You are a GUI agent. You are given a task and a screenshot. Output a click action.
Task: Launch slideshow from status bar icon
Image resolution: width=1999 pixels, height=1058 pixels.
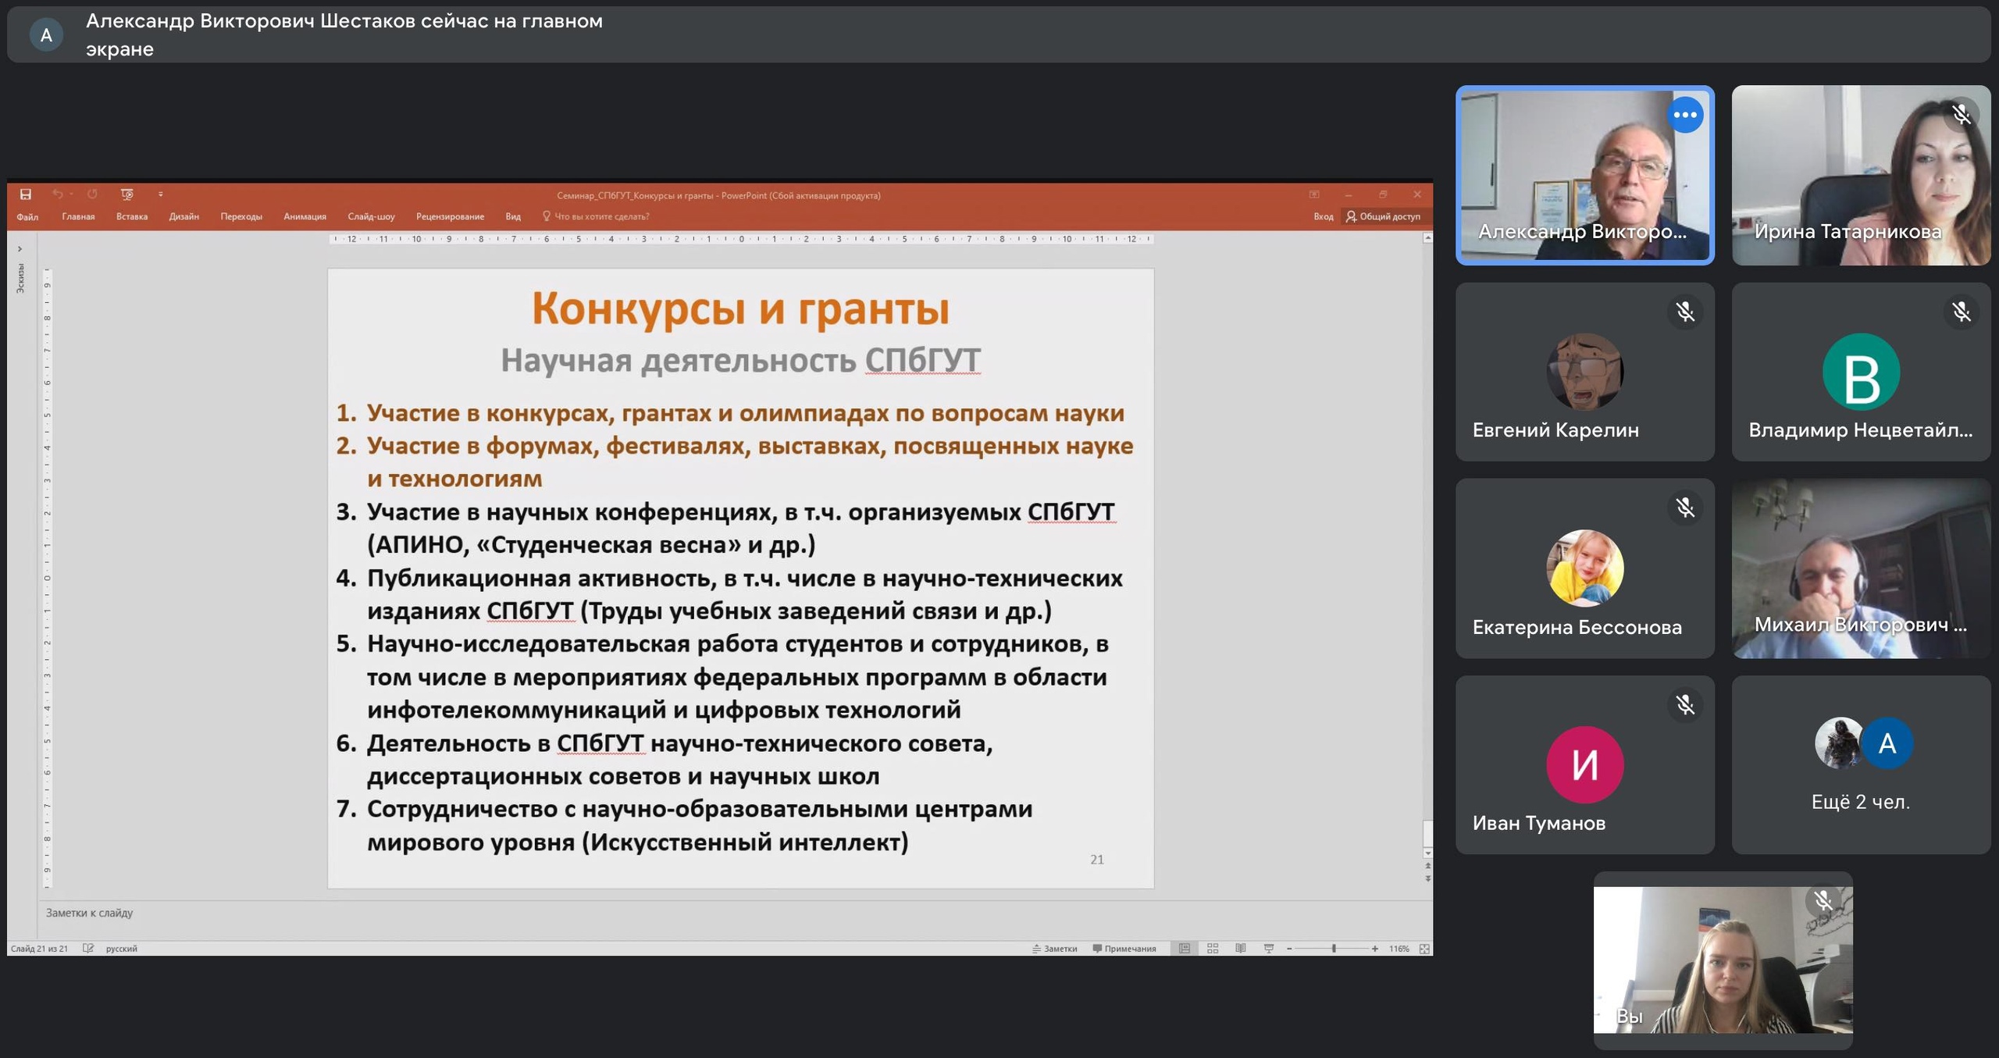(1268, 948)
